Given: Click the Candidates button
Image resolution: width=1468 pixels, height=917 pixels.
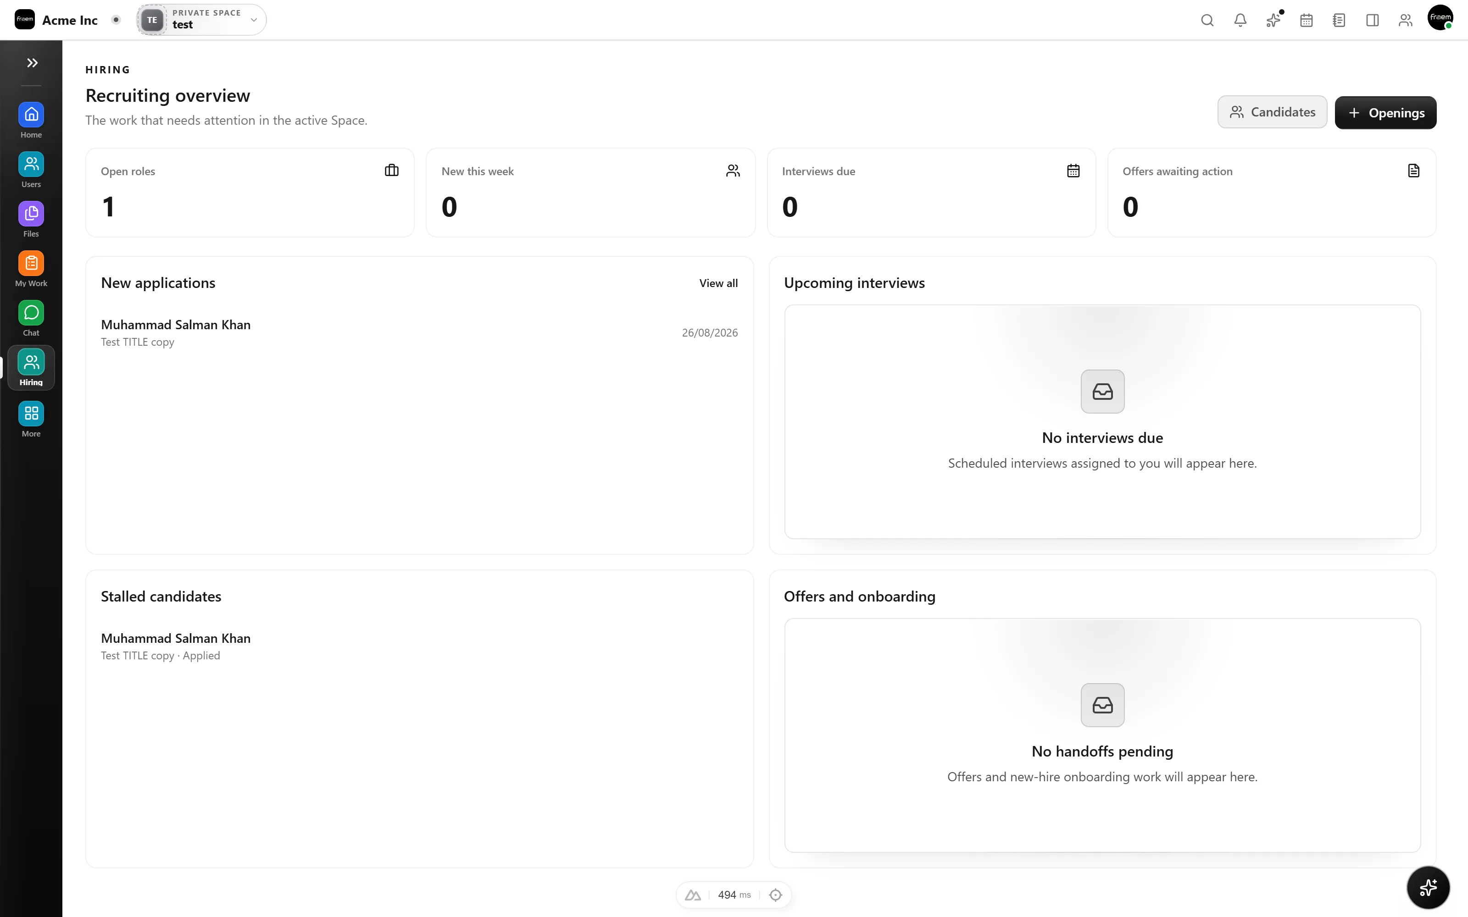Looking at the screenshot, I should [x=1272, y=112].
